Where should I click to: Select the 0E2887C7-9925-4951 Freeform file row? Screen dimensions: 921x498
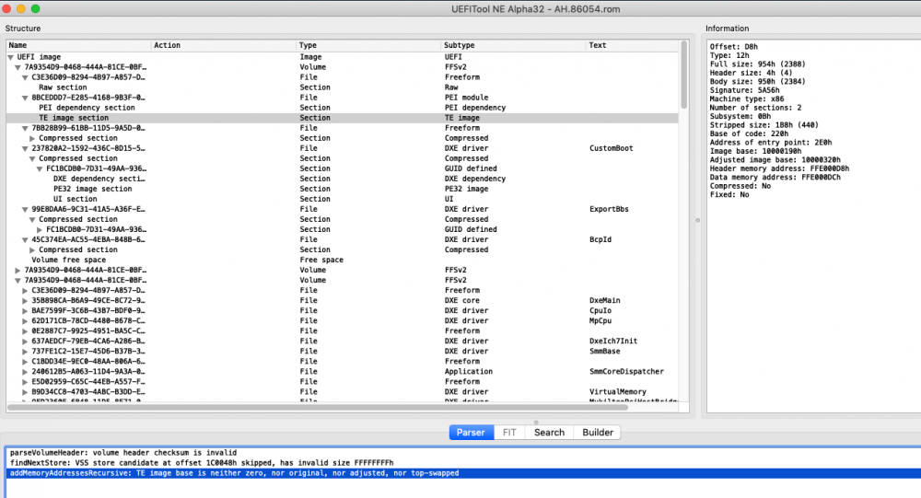click(343, 331)
